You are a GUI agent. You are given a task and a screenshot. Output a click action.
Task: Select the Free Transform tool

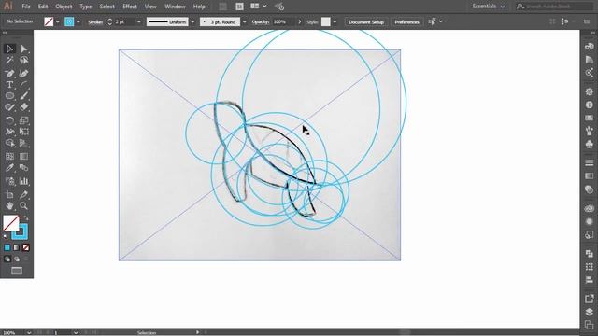coord(23,132)
